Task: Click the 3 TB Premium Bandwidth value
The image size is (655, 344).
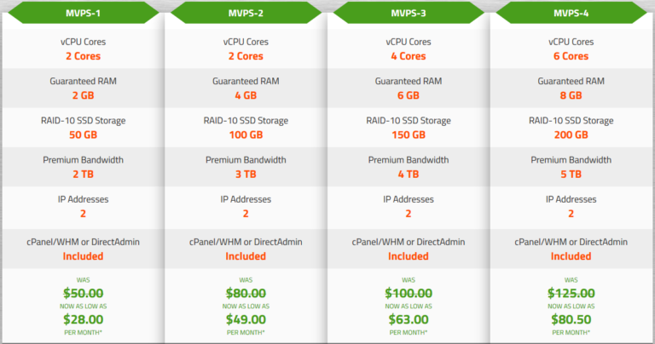Action: click(x=246, y=175)
